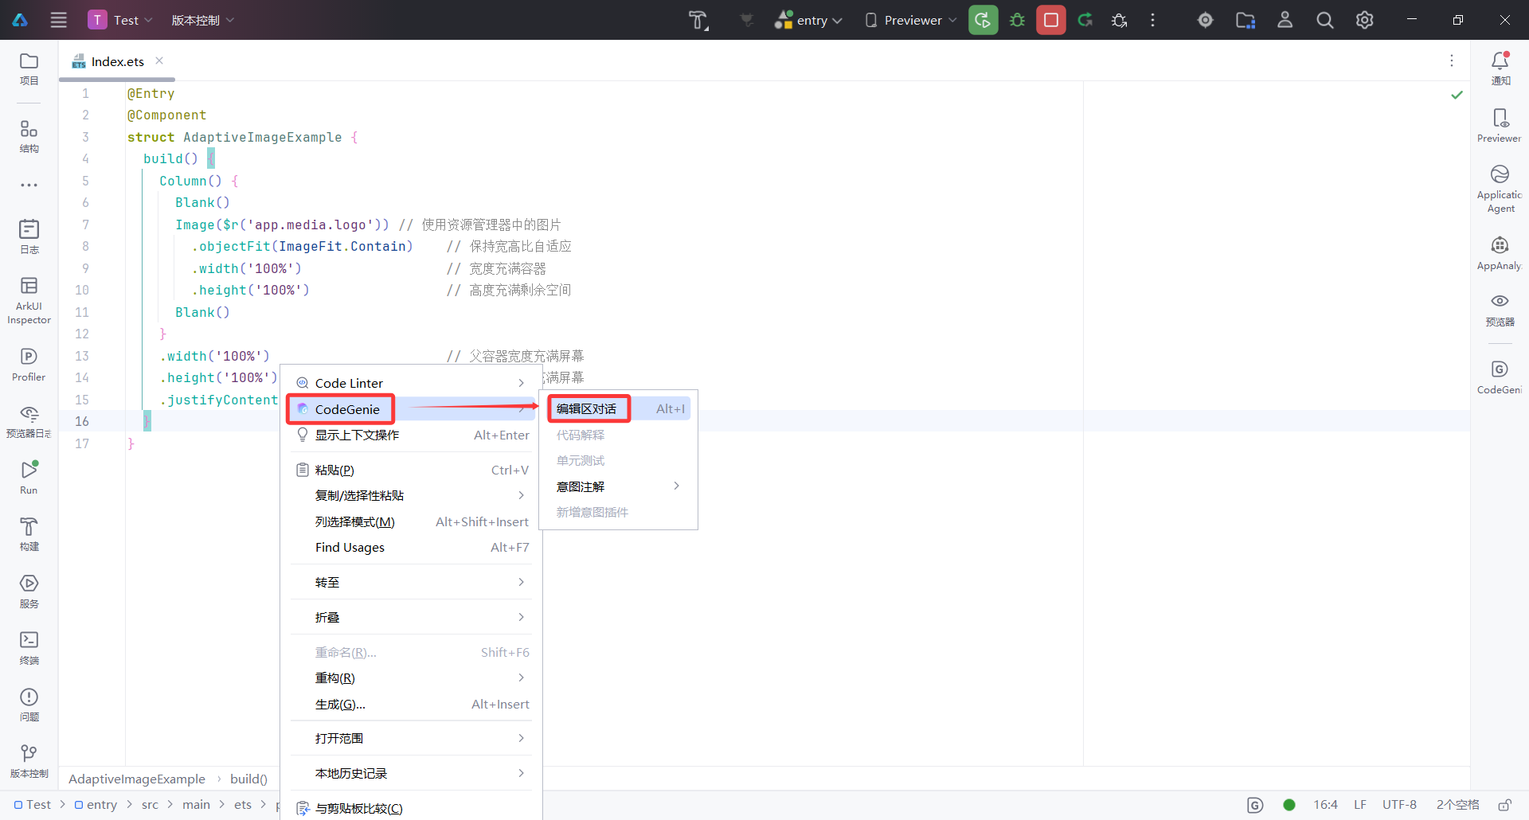Click the CodeGenie status bar icon
This screenshot has height=820, width=1529.
tap(1255, 805)
